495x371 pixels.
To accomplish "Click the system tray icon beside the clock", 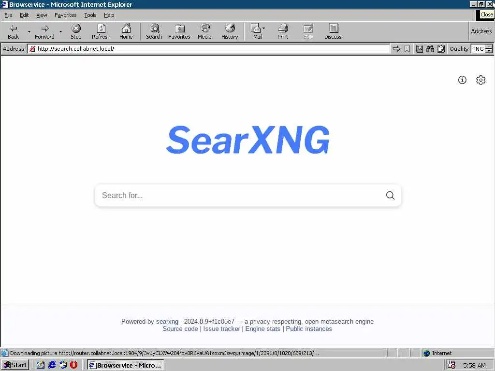I will [451, 365].
